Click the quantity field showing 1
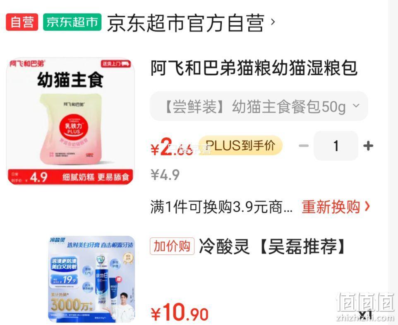The width and height of the screenshot is (398, 325). [336, 146]
